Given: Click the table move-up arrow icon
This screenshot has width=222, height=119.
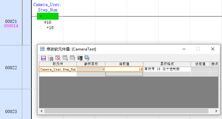Looking at the screenshot, I should (x=73, y=58).
